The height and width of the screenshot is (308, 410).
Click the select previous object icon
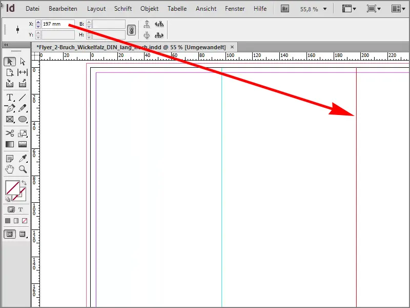(159, 24)
